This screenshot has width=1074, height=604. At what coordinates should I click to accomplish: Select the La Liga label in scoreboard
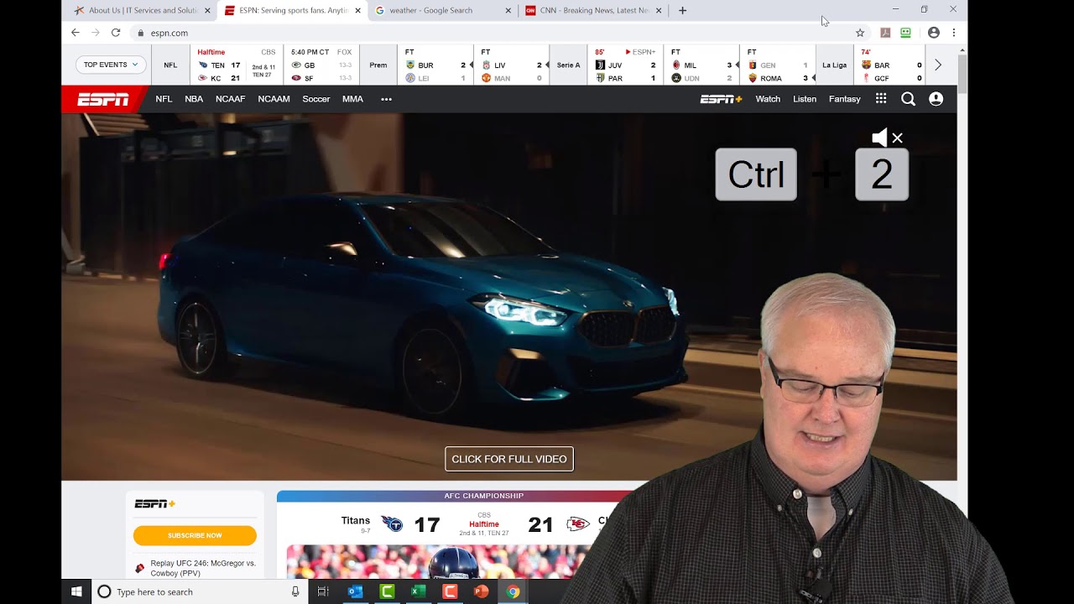[x=834, y=65]
